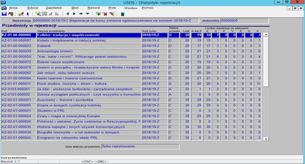Image resolution: width=305 pixels, height=164 pixels.
Task: Select 'Sztuka wystąpień publicznych' subject
Action: [x=89, y=95]
